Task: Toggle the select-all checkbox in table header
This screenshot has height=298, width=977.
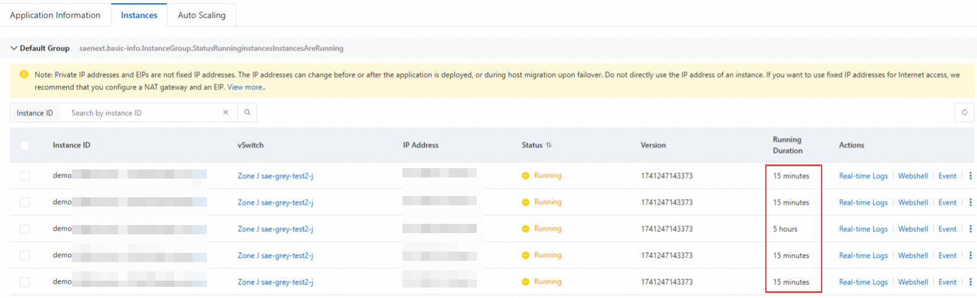Action: point(25,145)
